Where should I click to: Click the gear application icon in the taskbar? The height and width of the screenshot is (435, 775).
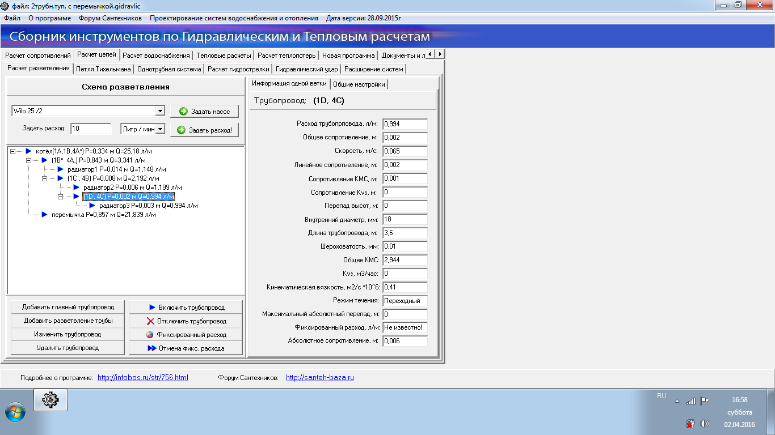point(50,400)
